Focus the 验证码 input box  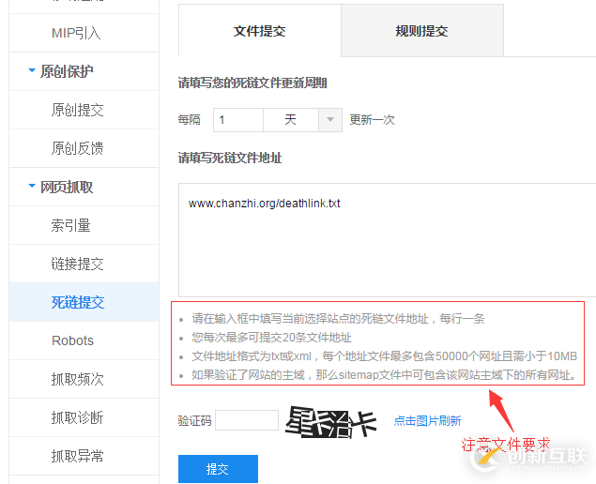pyautogui.click(x=247, y=420)
